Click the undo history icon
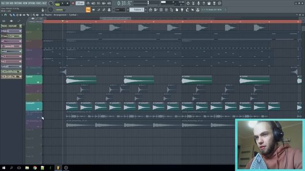 (x=188, y=3)
